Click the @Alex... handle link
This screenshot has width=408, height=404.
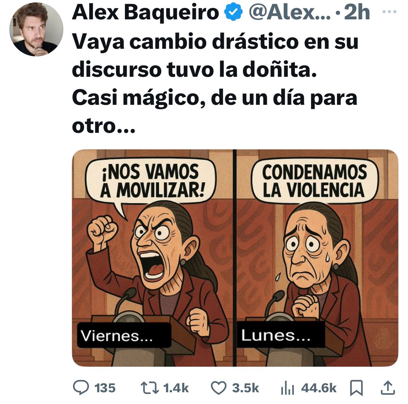pyautogui.click(x=290, y=12)
